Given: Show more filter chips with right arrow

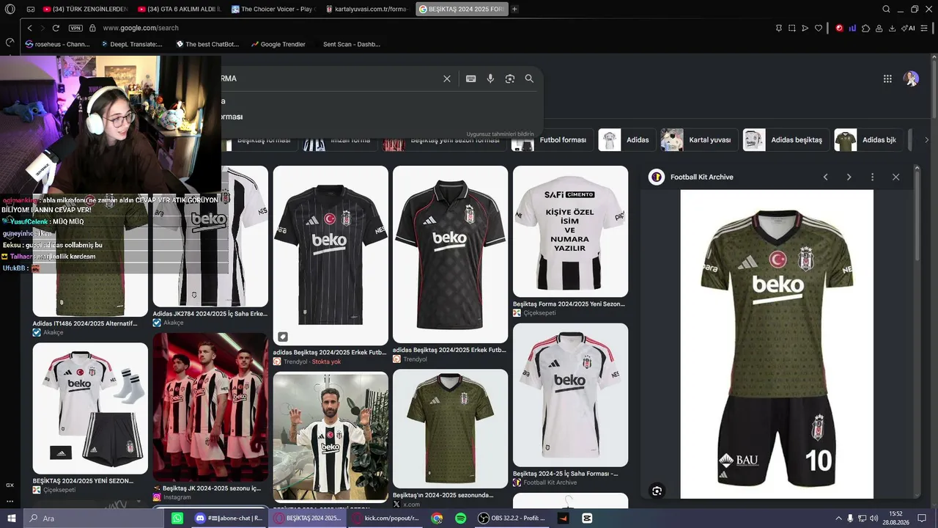Looking at the screenshot, I should 926,140.
